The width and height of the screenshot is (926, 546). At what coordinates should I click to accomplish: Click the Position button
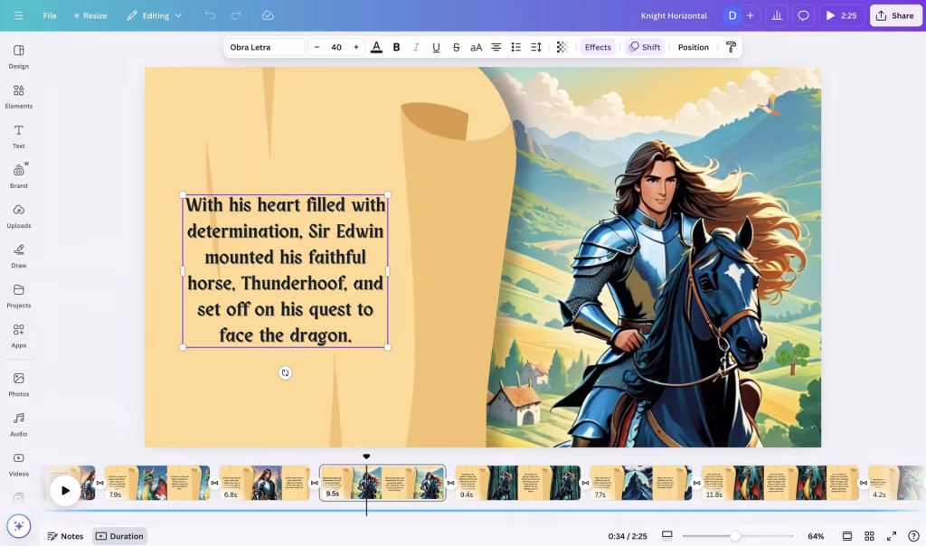click(x=694, y=47)
